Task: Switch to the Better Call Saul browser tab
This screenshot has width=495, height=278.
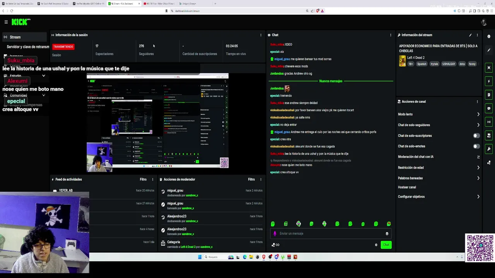Action: [x=17, y=3]
